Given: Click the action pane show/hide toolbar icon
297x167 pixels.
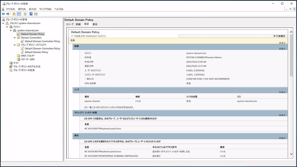Looking at the screenshot, I should (x=36, y=14).
